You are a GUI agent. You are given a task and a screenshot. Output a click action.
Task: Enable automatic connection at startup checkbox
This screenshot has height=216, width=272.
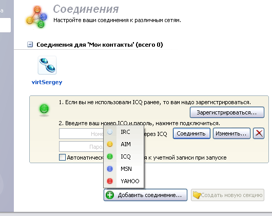(62, 158)
